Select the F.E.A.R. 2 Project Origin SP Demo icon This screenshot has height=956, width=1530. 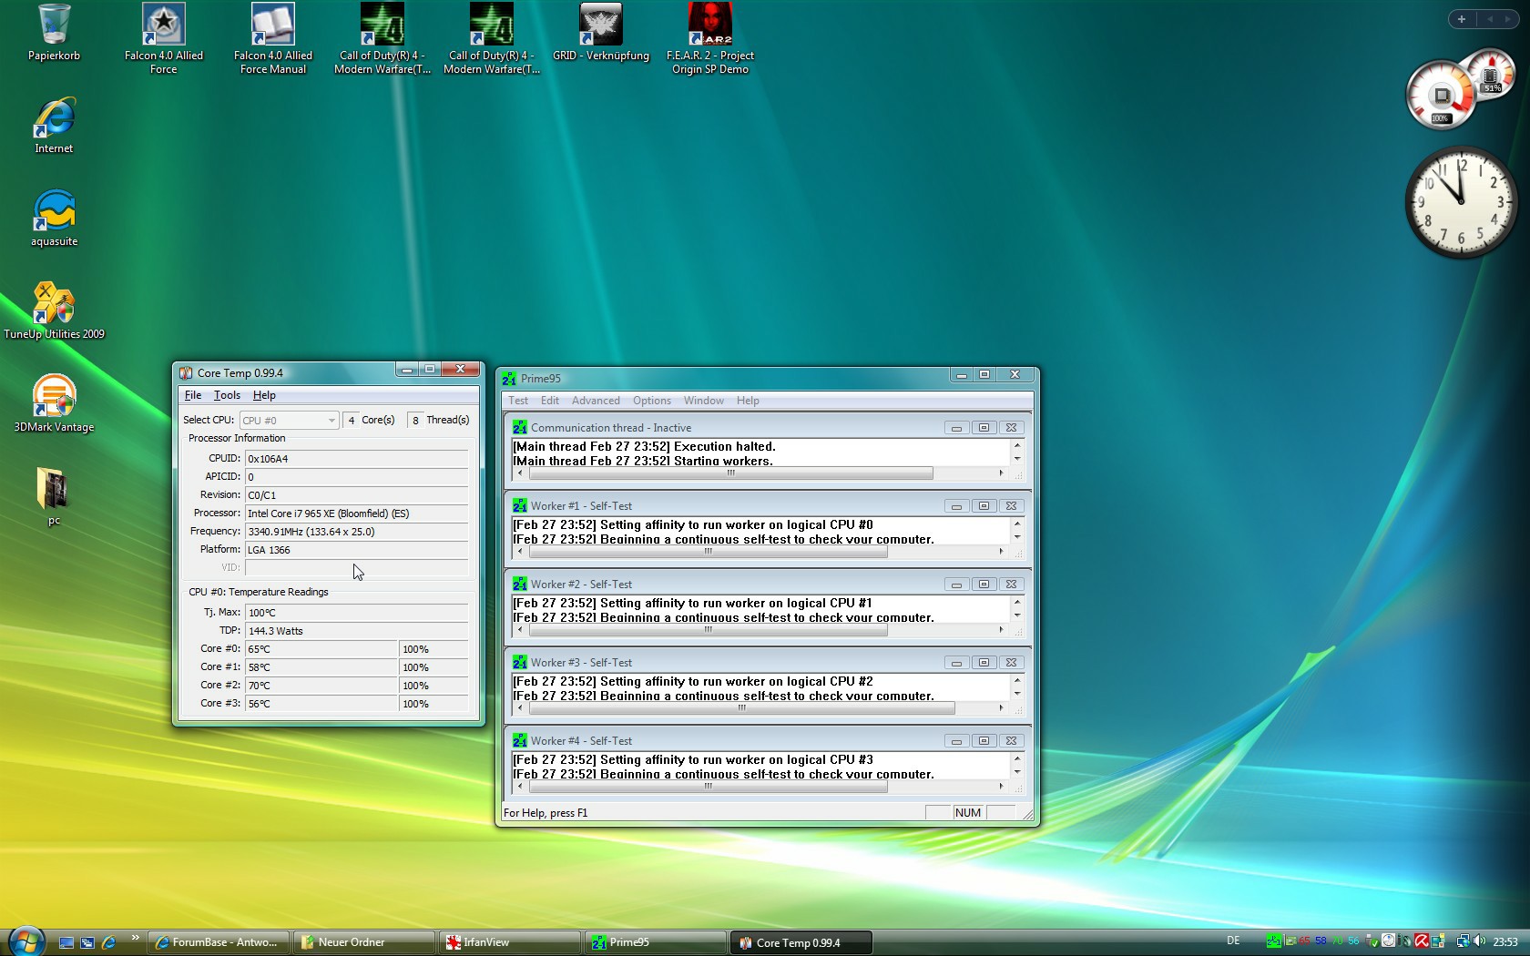click(710, 38)
